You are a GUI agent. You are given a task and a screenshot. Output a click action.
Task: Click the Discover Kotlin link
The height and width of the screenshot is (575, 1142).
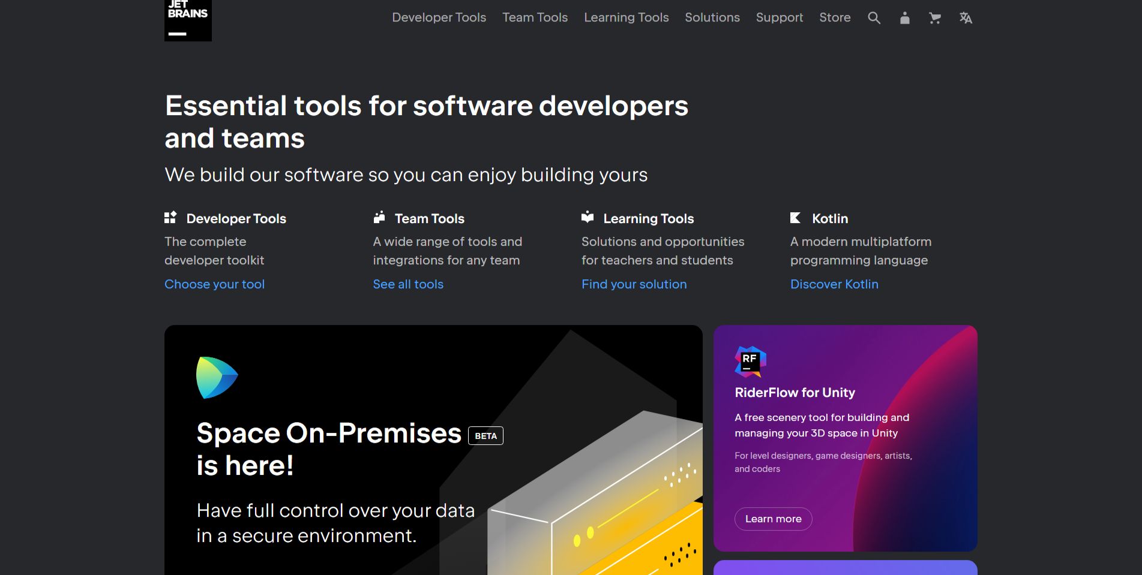click(x=834, y=284)
